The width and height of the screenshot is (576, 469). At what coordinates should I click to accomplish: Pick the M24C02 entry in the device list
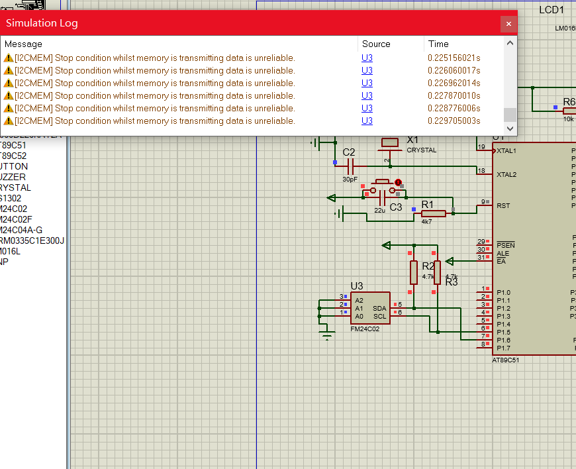coord(14,209)
